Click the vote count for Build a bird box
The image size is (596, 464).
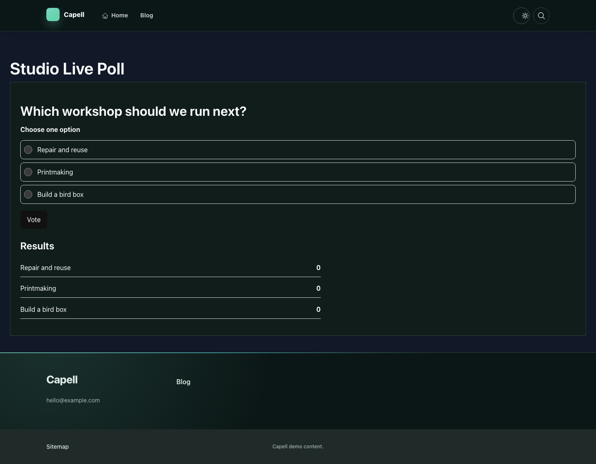pos(318,309)
